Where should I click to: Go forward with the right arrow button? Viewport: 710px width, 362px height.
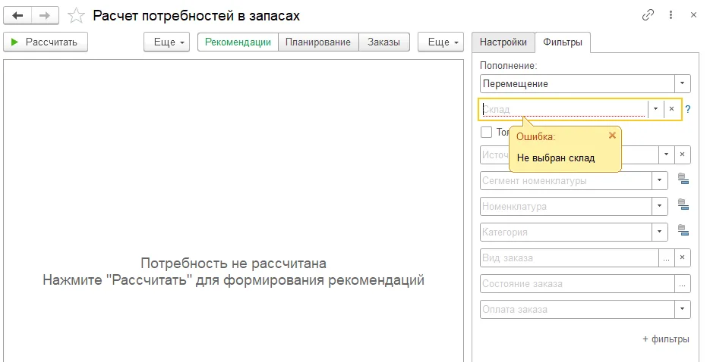click(x=45, y=16)
